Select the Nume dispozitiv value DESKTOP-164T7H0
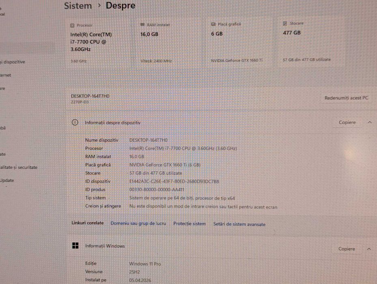Image resolution: width=377 pixels, height=284 pixels. (149, 140)
